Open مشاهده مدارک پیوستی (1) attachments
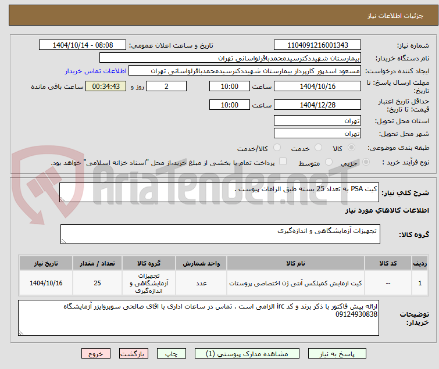439x369 pixels. (247, 354)
